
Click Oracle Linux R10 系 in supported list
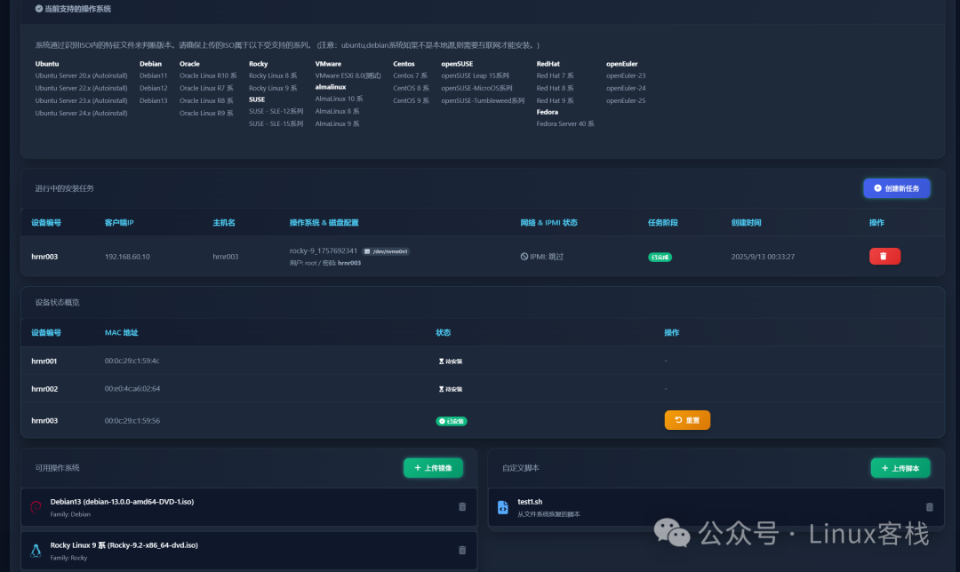[207, 75]
